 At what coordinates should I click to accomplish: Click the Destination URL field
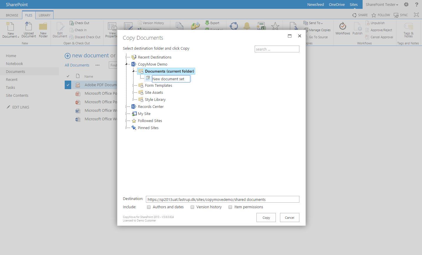(223, 199)
